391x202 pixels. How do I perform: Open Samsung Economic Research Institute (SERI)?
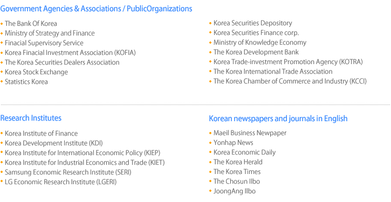click(68, 172)
